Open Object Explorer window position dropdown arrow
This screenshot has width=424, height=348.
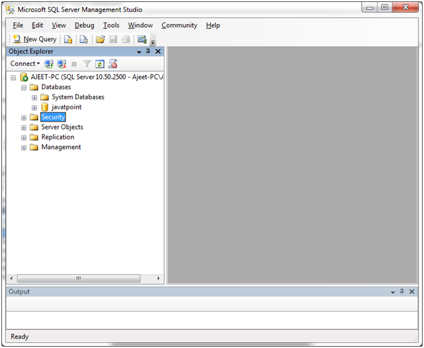click(x=139, y=52)
